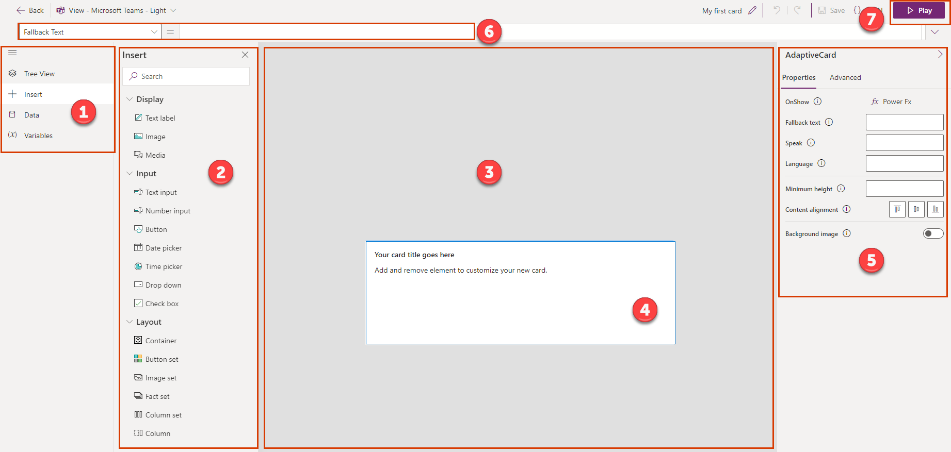Click inside the formula bar input
Viewport: 951px width, 452px height.
[550, 32]
